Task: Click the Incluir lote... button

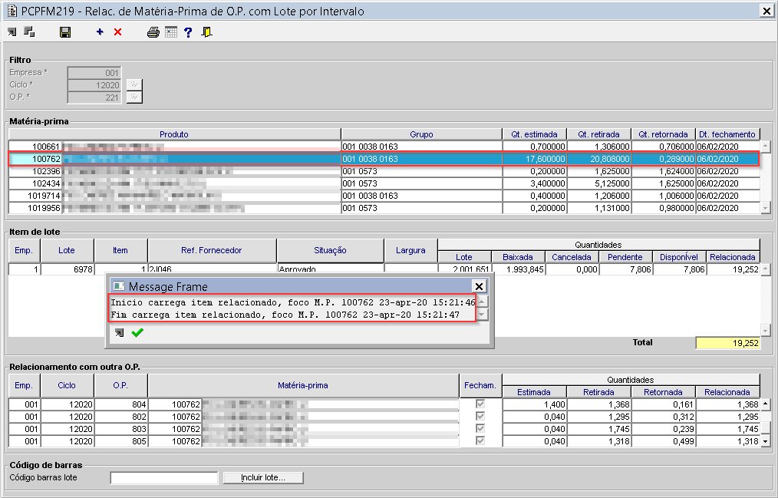Action: click(262, 478)
